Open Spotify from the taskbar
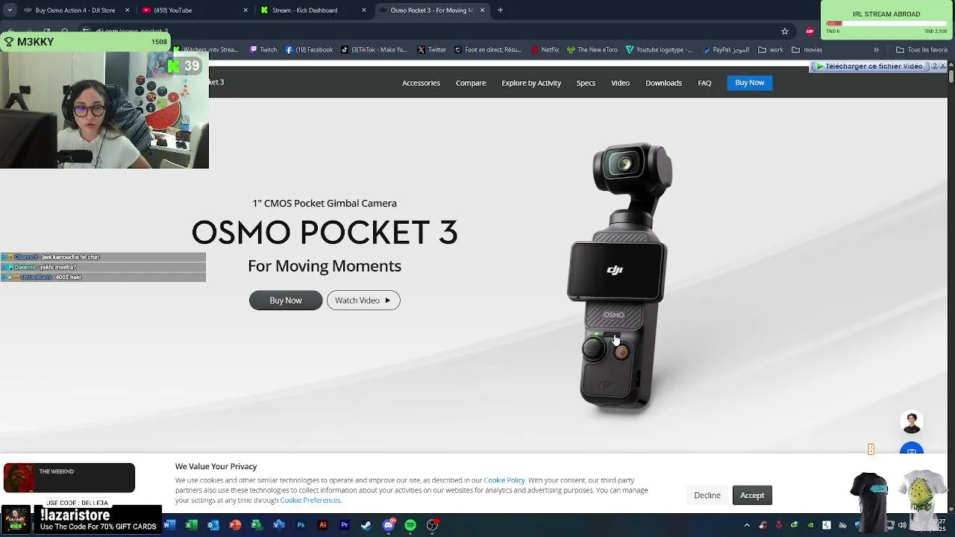The width and height of the screenshot is (955, 537). (x=410, y=525)
